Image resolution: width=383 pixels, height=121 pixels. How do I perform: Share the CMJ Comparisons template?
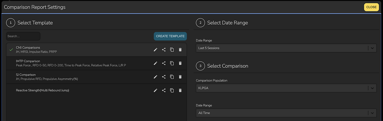(164, 50)
